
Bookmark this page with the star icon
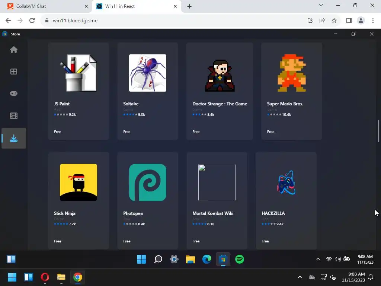[x=334, y=21]
